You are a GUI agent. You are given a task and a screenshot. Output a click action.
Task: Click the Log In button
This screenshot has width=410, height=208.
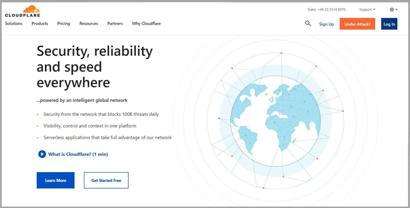pyautogui.click(x=389, y=24)
